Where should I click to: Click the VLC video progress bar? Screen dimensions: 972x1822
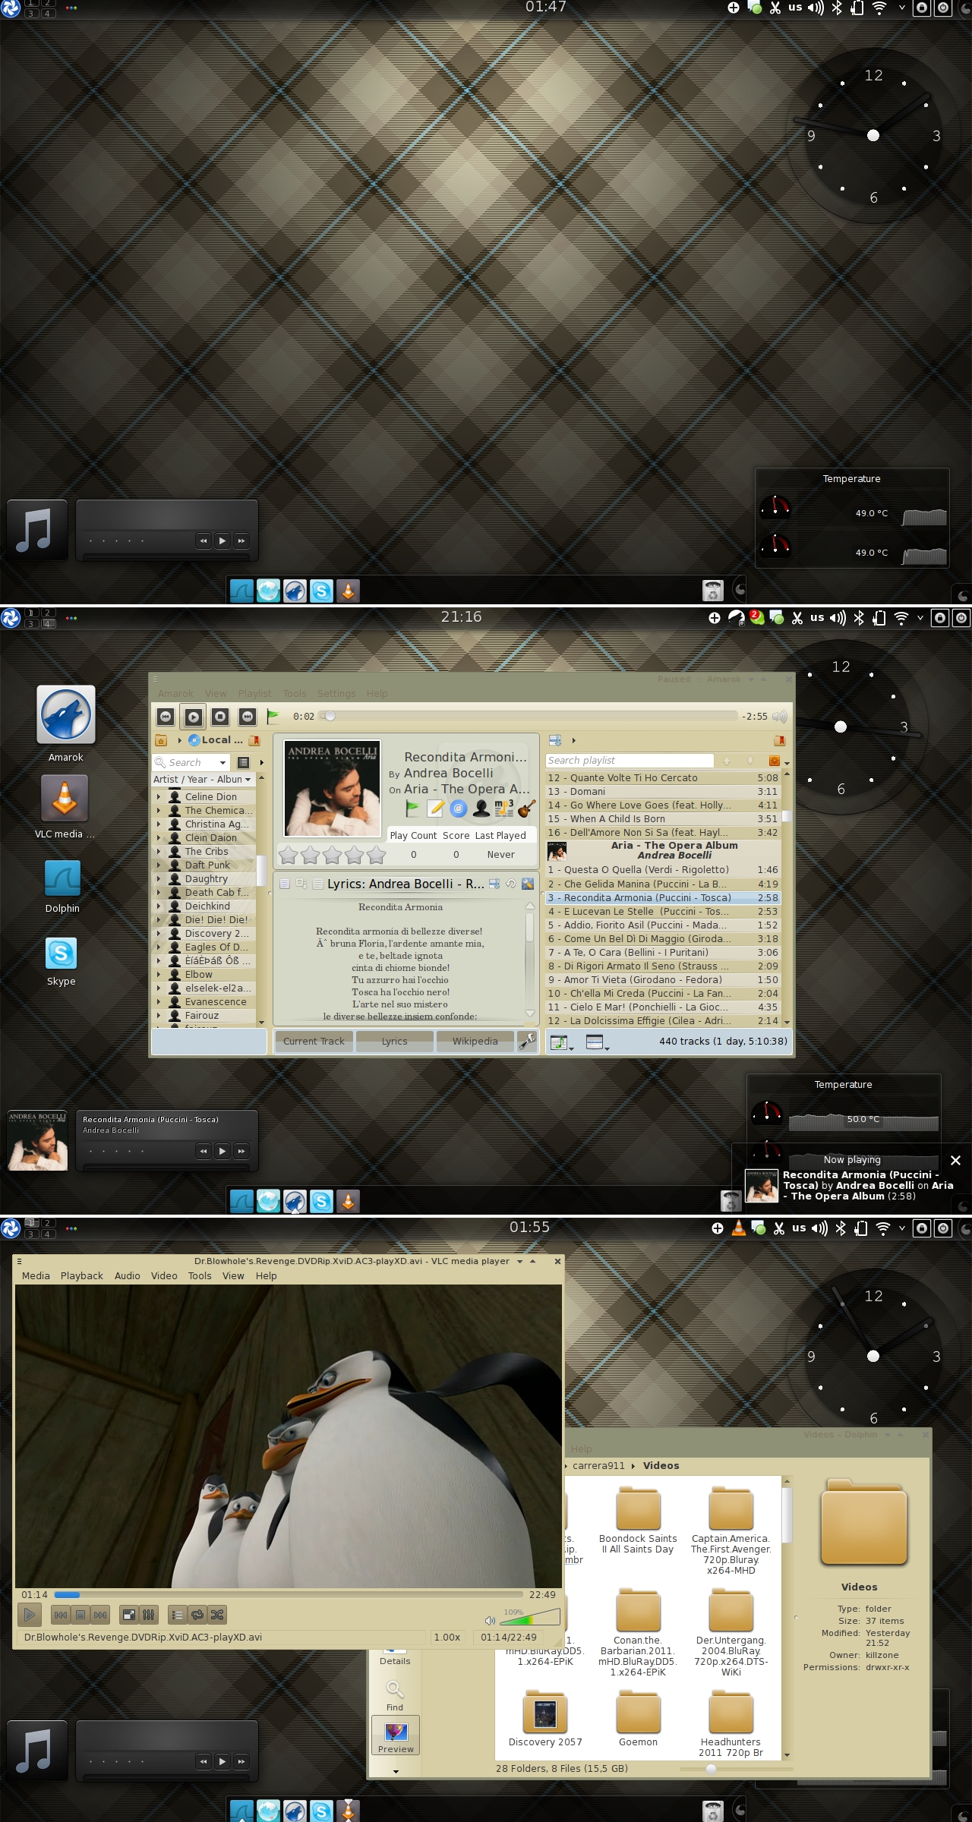coord(289,1594)
